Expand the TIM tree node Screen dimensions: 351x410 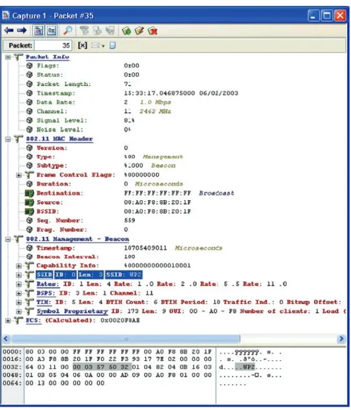(x=18, y=302)
